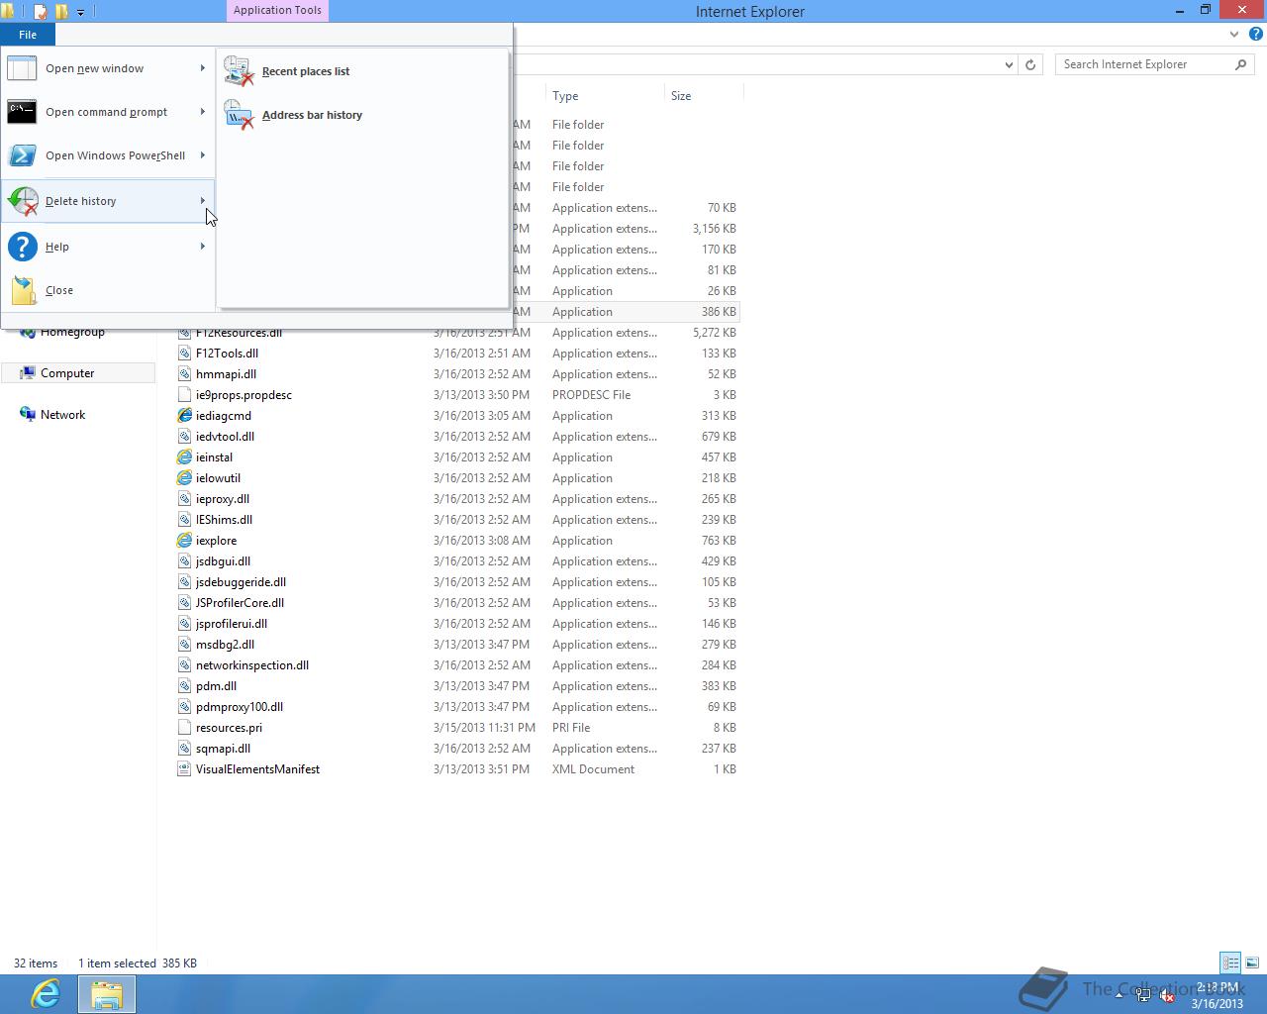Expand Open command prompt submenu arrow
Image resolution: width=1267 pixels, height=1014 pixels.
coord(203,112)
